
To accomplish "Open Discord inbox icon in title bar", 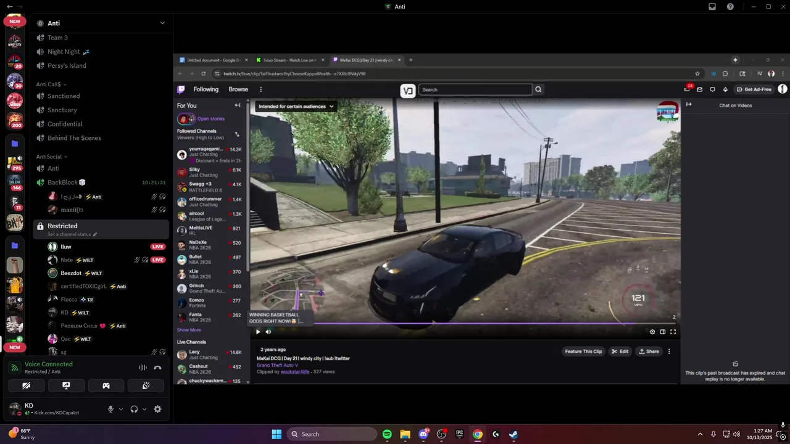I will click(712, 7).
